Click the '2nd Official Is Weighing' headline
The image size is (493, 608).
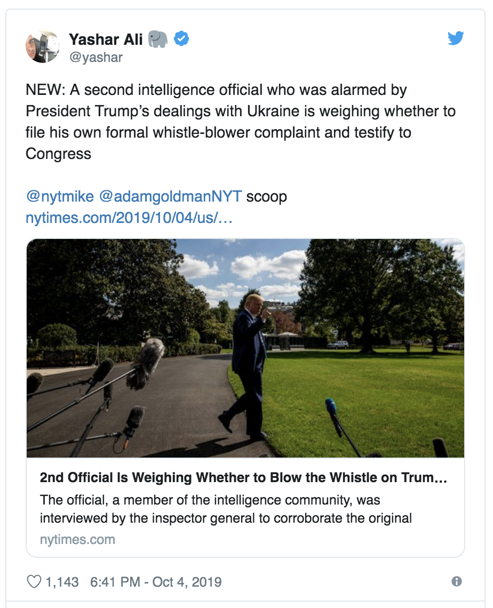243,478
